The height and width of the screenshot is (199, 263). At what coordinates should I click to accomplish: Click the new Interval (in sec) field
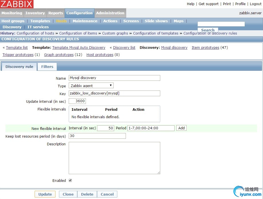coord(106,128)
